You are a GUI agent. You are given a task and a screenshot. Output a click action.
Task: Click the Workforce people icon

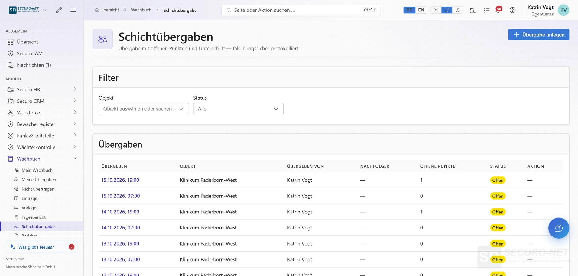(x=11, y=112)
